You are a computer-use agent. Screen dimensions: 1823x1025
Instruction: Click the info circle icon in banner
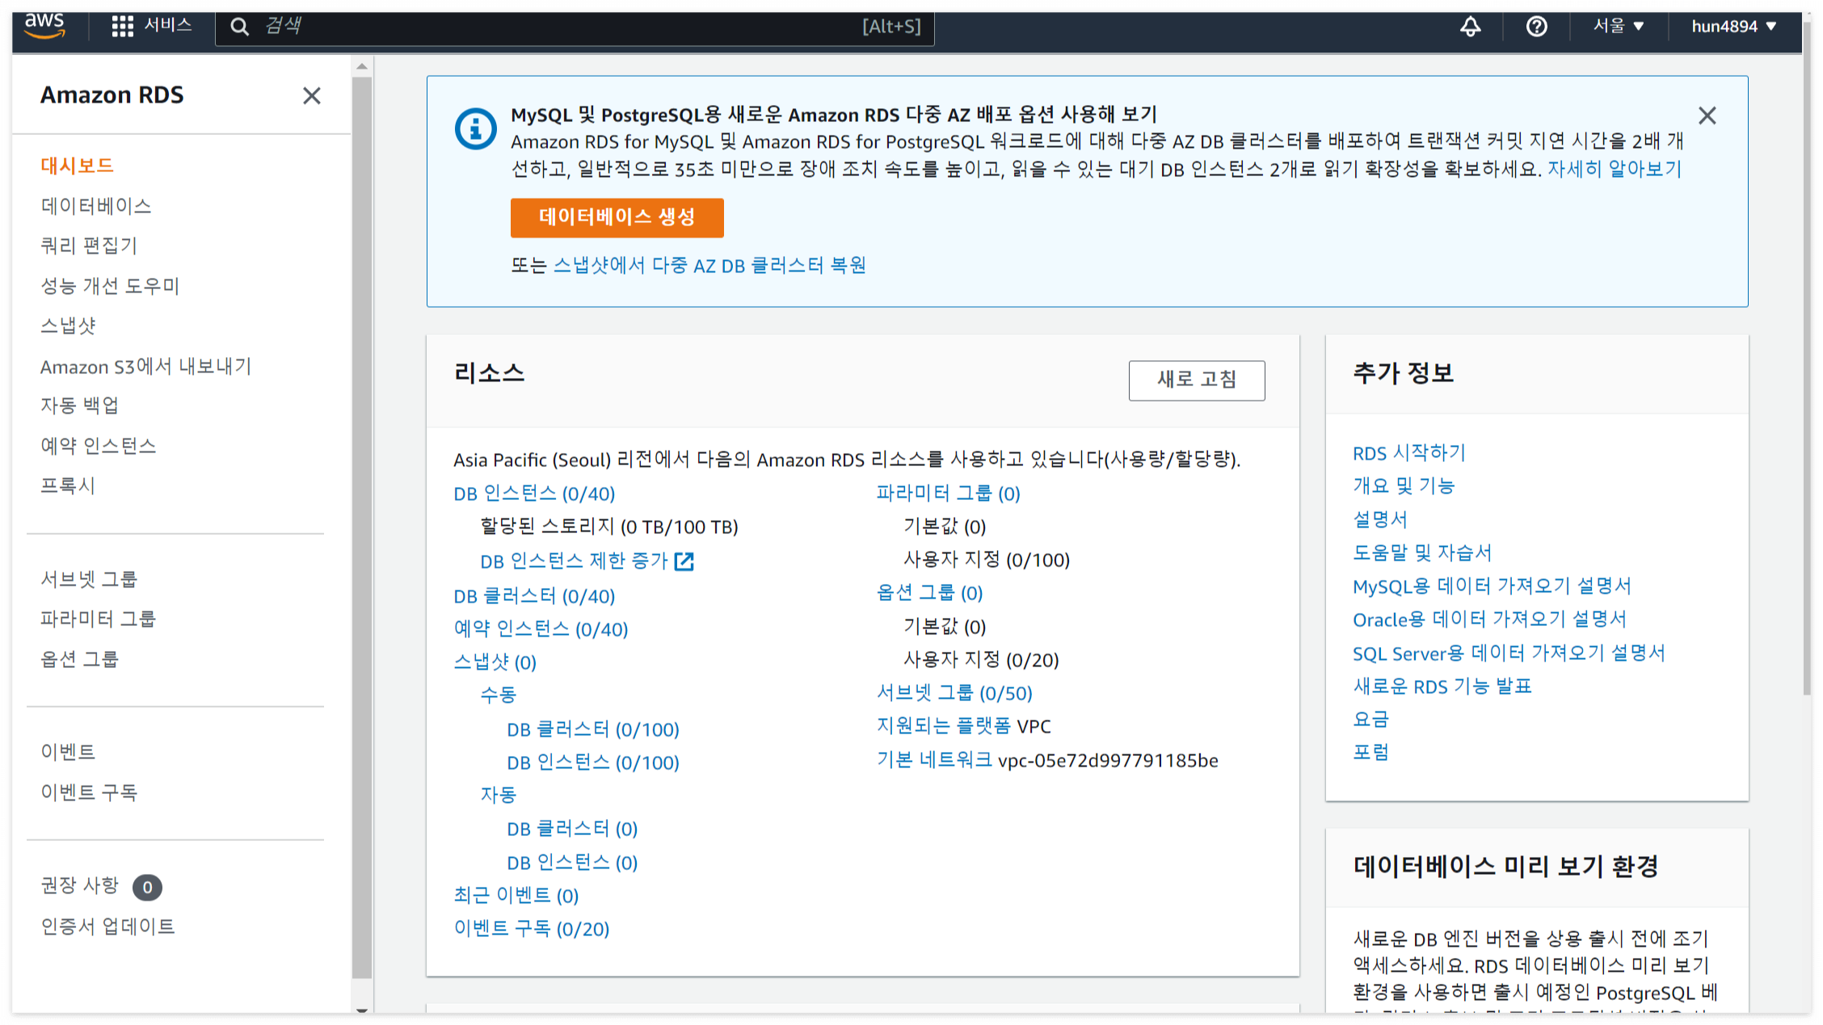click(x=475, y=129)
